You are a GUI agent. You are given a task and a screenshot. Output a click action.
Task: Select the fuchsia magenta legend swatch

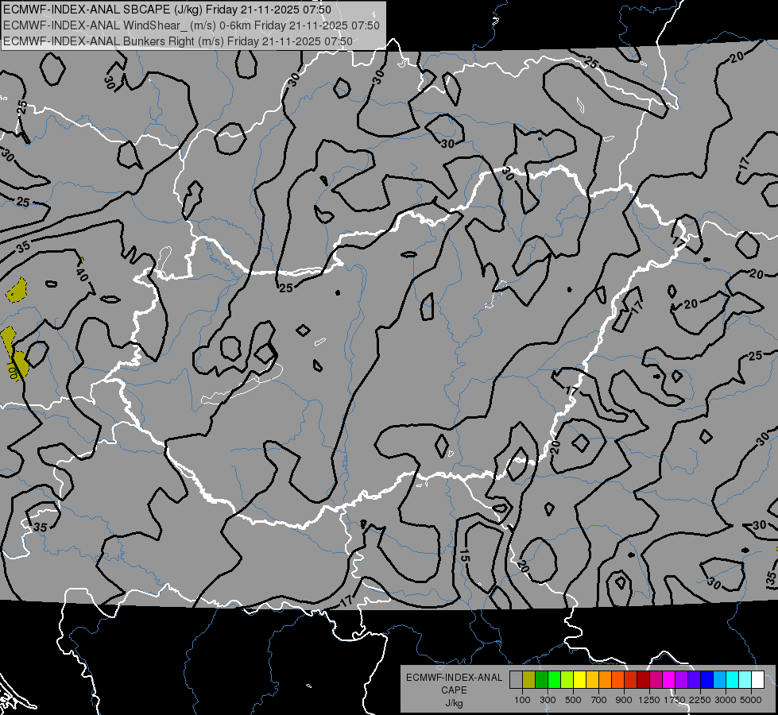[669, 680]
